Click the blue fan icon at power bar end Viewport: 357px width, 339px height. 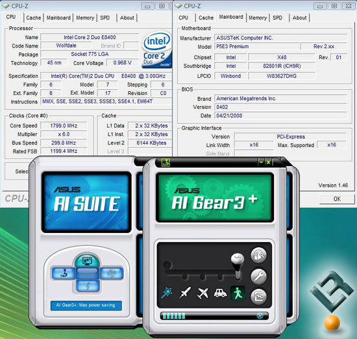click(260, 316)
